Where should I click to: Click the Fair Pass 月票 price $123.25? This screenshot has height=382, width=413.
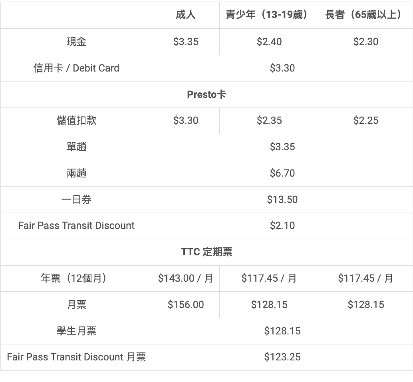pyautogui.click(x=282, y=357)
